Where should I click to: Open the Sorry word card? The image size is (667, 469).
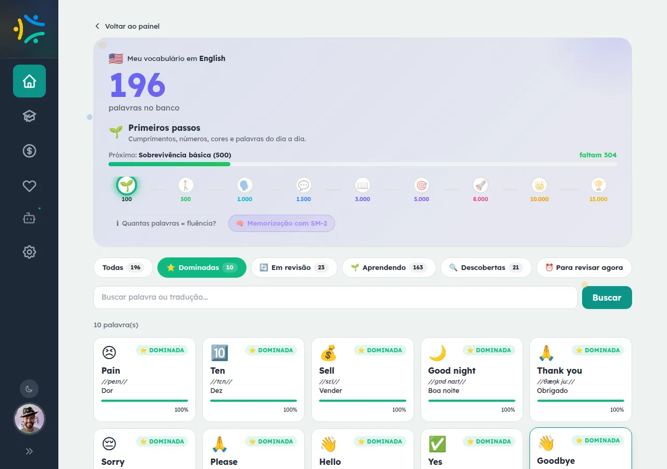[145, 449]
